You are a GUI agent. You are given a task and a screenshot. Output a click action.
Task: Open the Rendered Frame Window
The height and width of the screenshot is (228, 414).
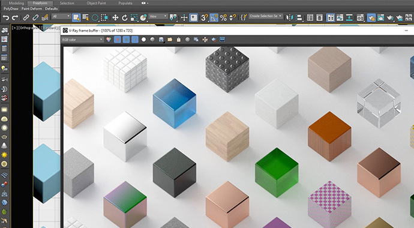click(380, 17)
